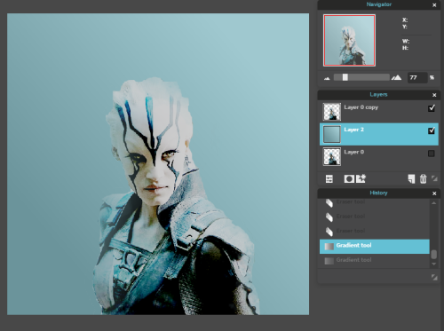This screenshot has height=331, width=444.
Task: Click the zoom percentage field showing 77
Action: click(x=417, y=77)
